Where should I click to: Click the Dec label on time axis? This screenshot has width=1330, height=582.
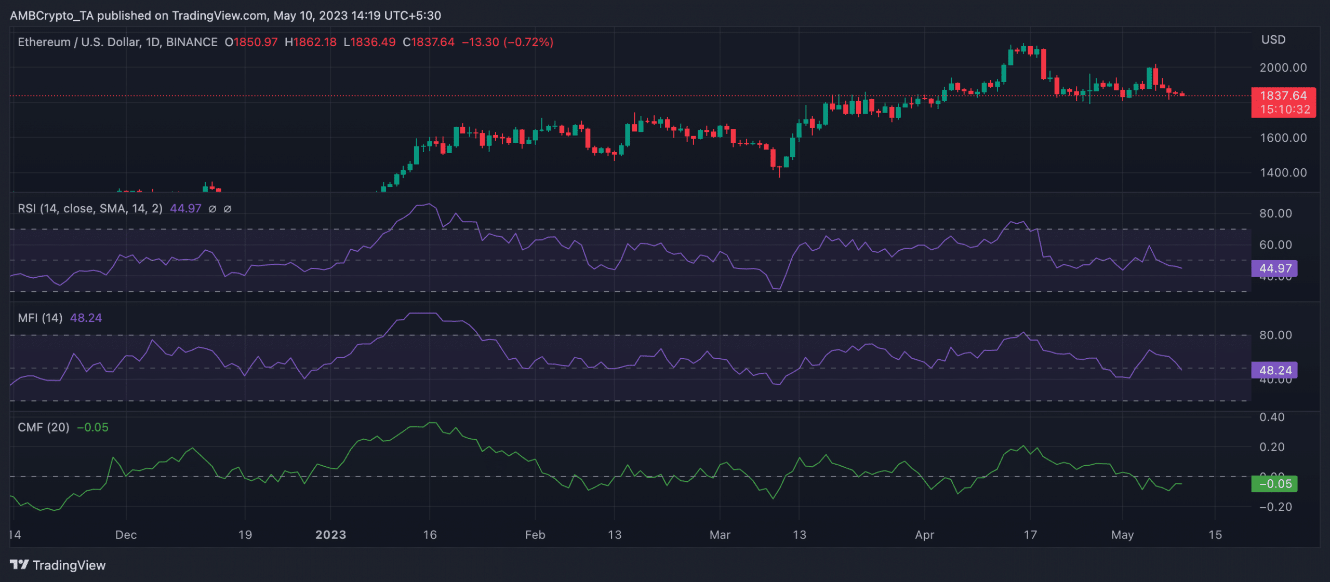coord(126,535)
